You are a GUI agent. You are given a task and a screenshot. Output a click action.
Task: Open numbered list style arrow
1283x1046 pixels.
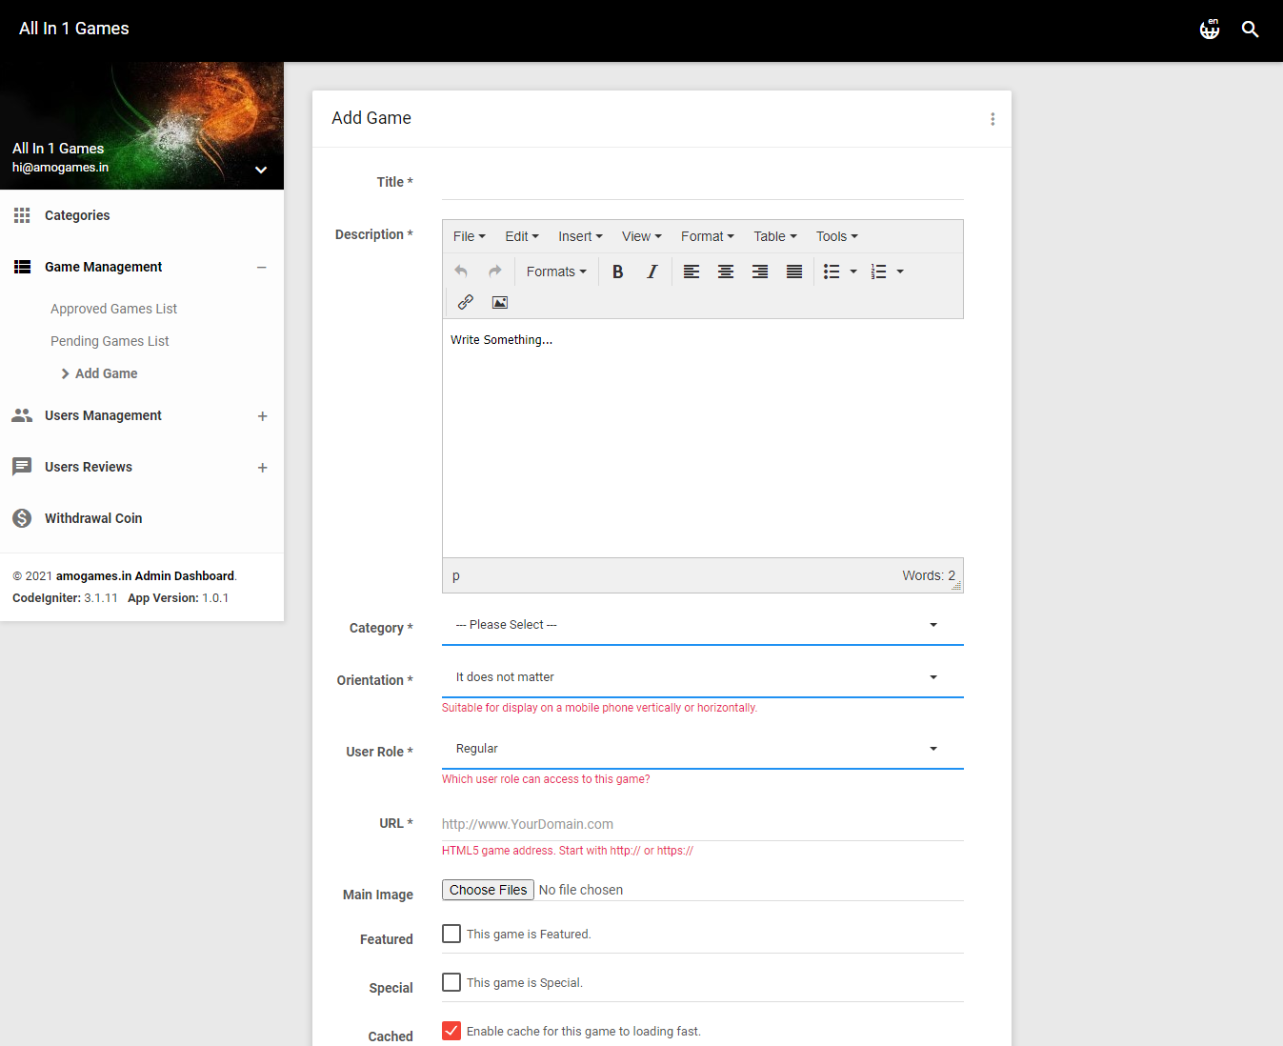pyautogui.click(x=900, y=272)
